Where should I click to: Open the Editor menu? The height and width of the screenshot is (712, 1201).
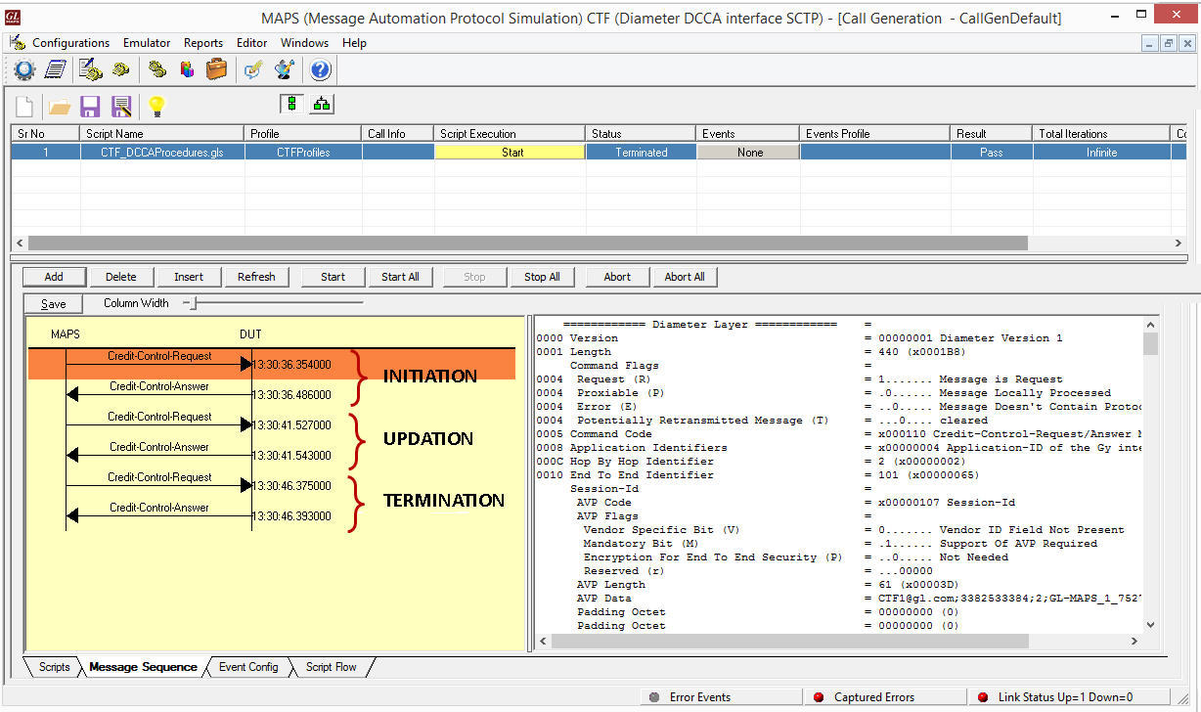coord(251,43)
